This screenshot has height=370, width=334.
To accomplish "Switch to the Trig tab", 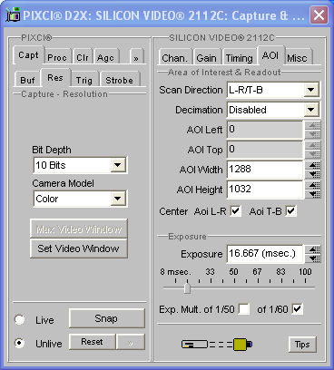I will (84, 80).
